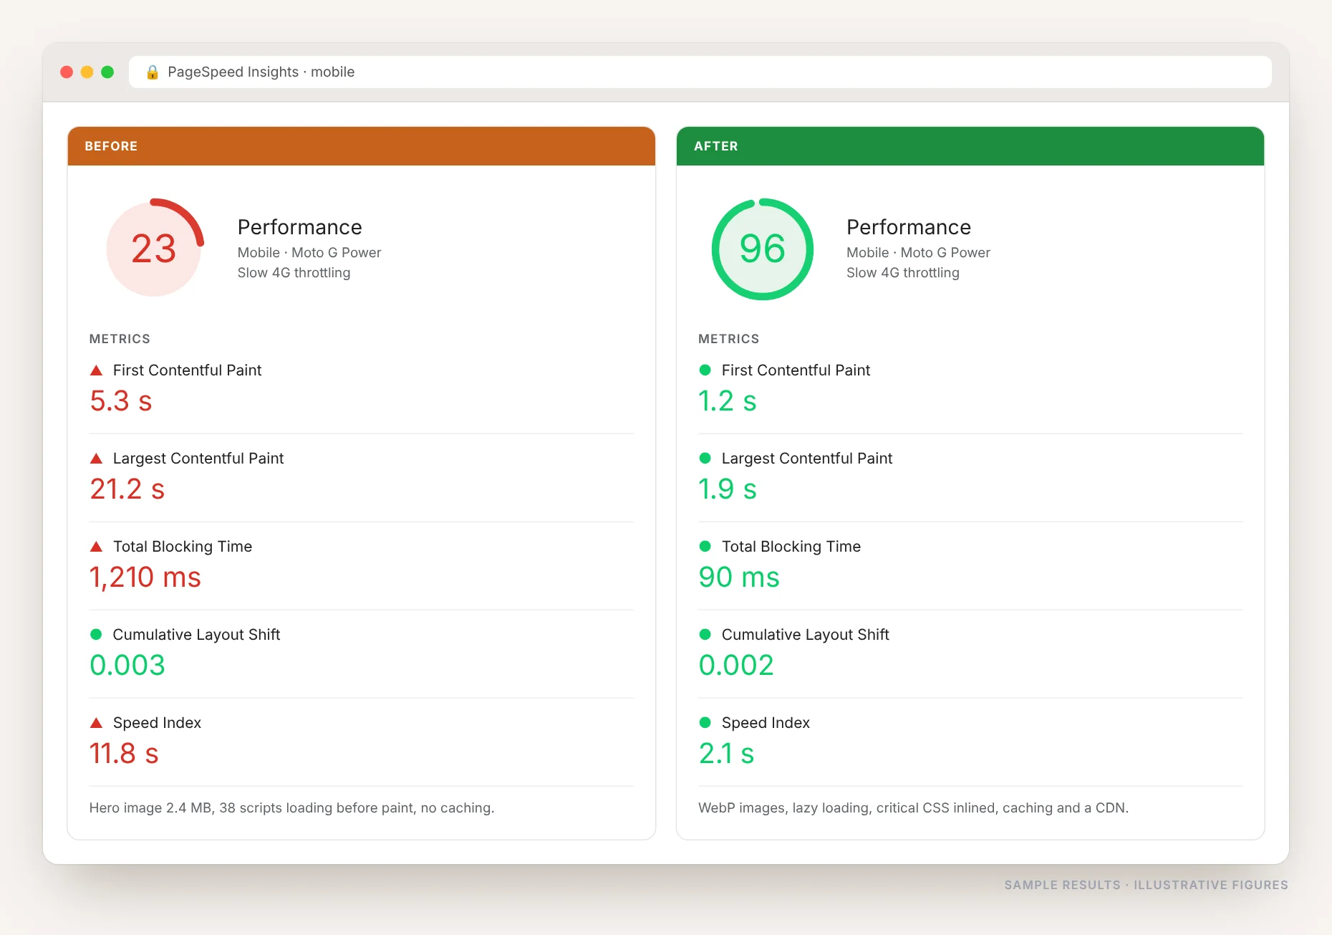Click the METRICS label in the After card
Viewport: 1332px width, 935px height.
(x=729, y=339)
